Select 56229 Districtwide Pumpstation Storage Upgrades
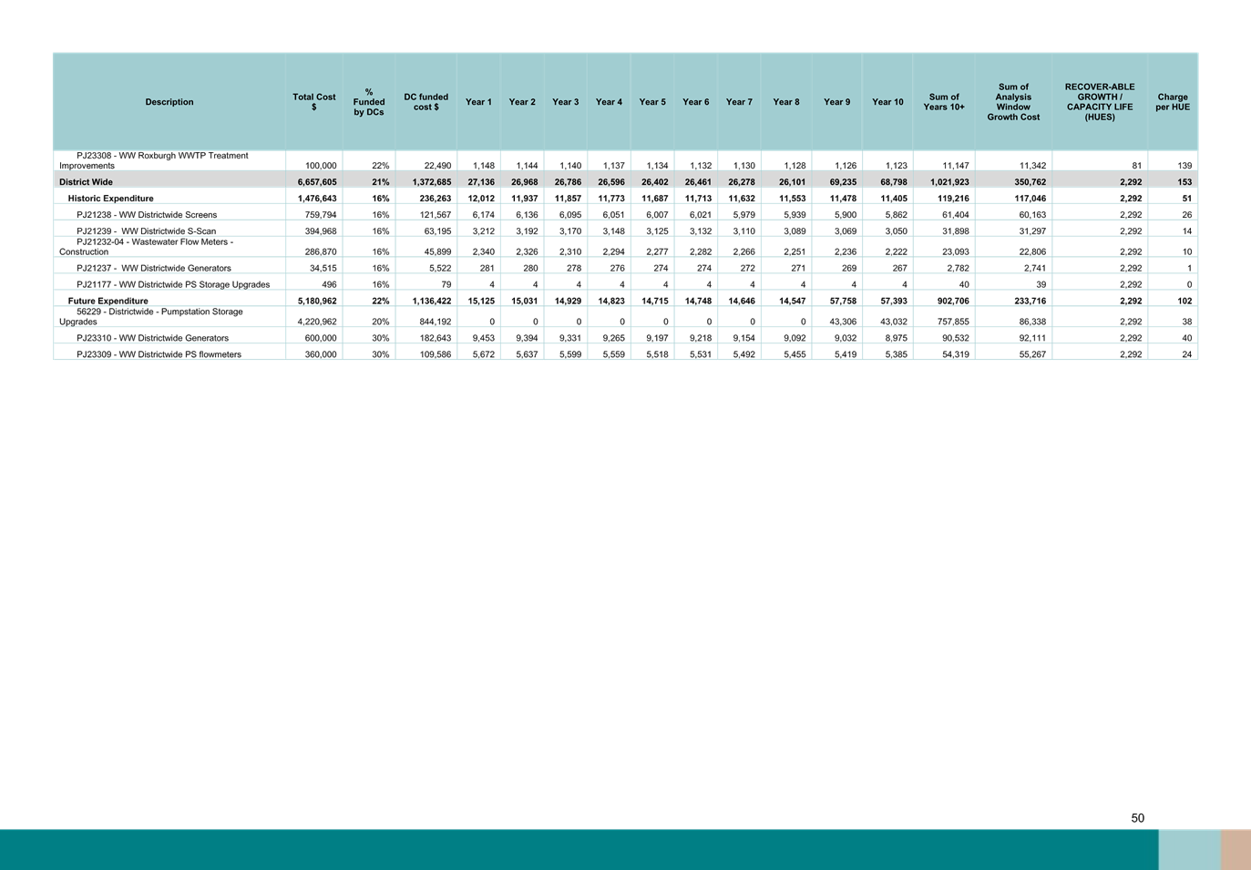This screenshot has height=870, width=1251. tap(151, 317)
